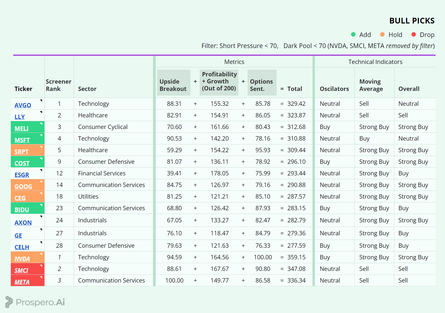Viewport: 445px width, 313px height.
Task: Open the CEG ticker link
Action: 20,198
